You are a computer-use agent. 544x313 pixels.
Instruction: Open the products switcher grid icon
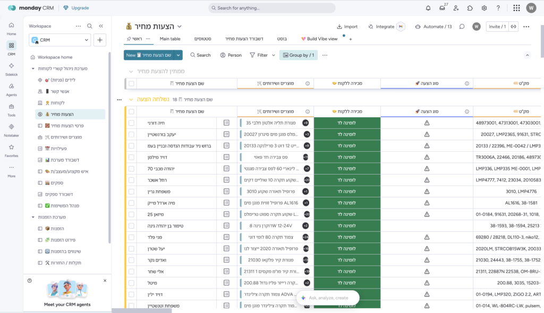point(516,8)
